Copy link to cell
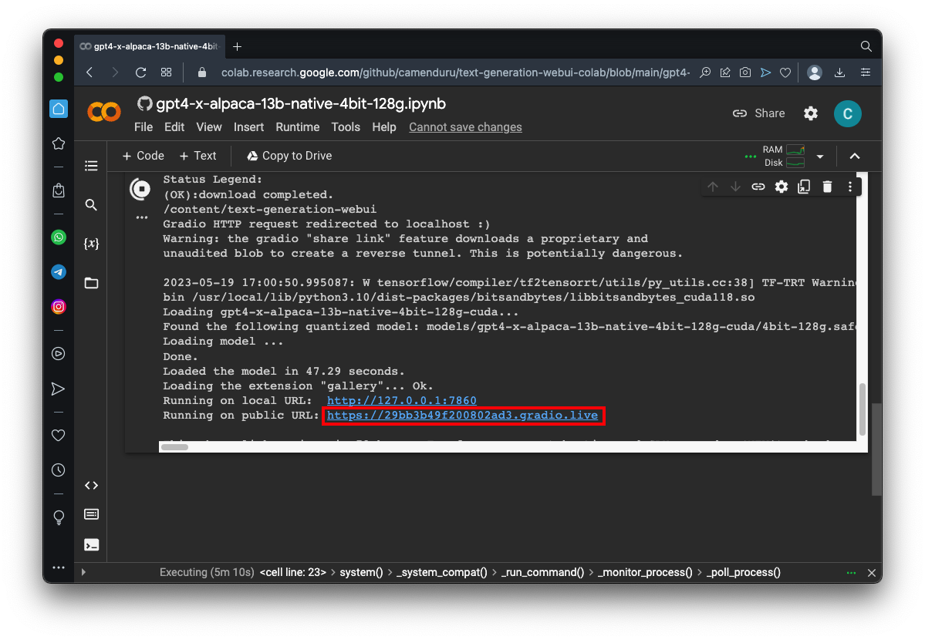The image size is (925, 640). click(758, 187)
